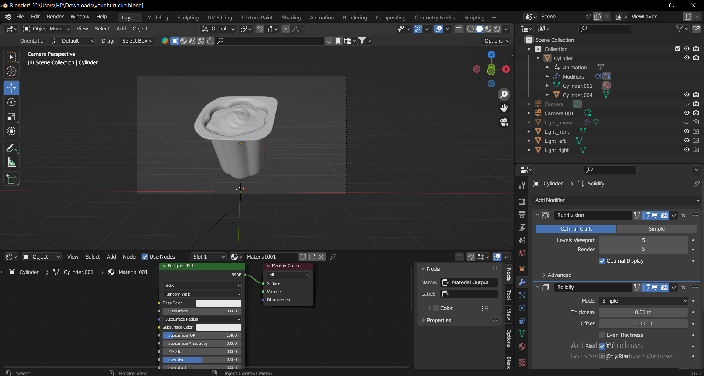Select the Annotate tool

pyautogui.click(x=11, y=148)
